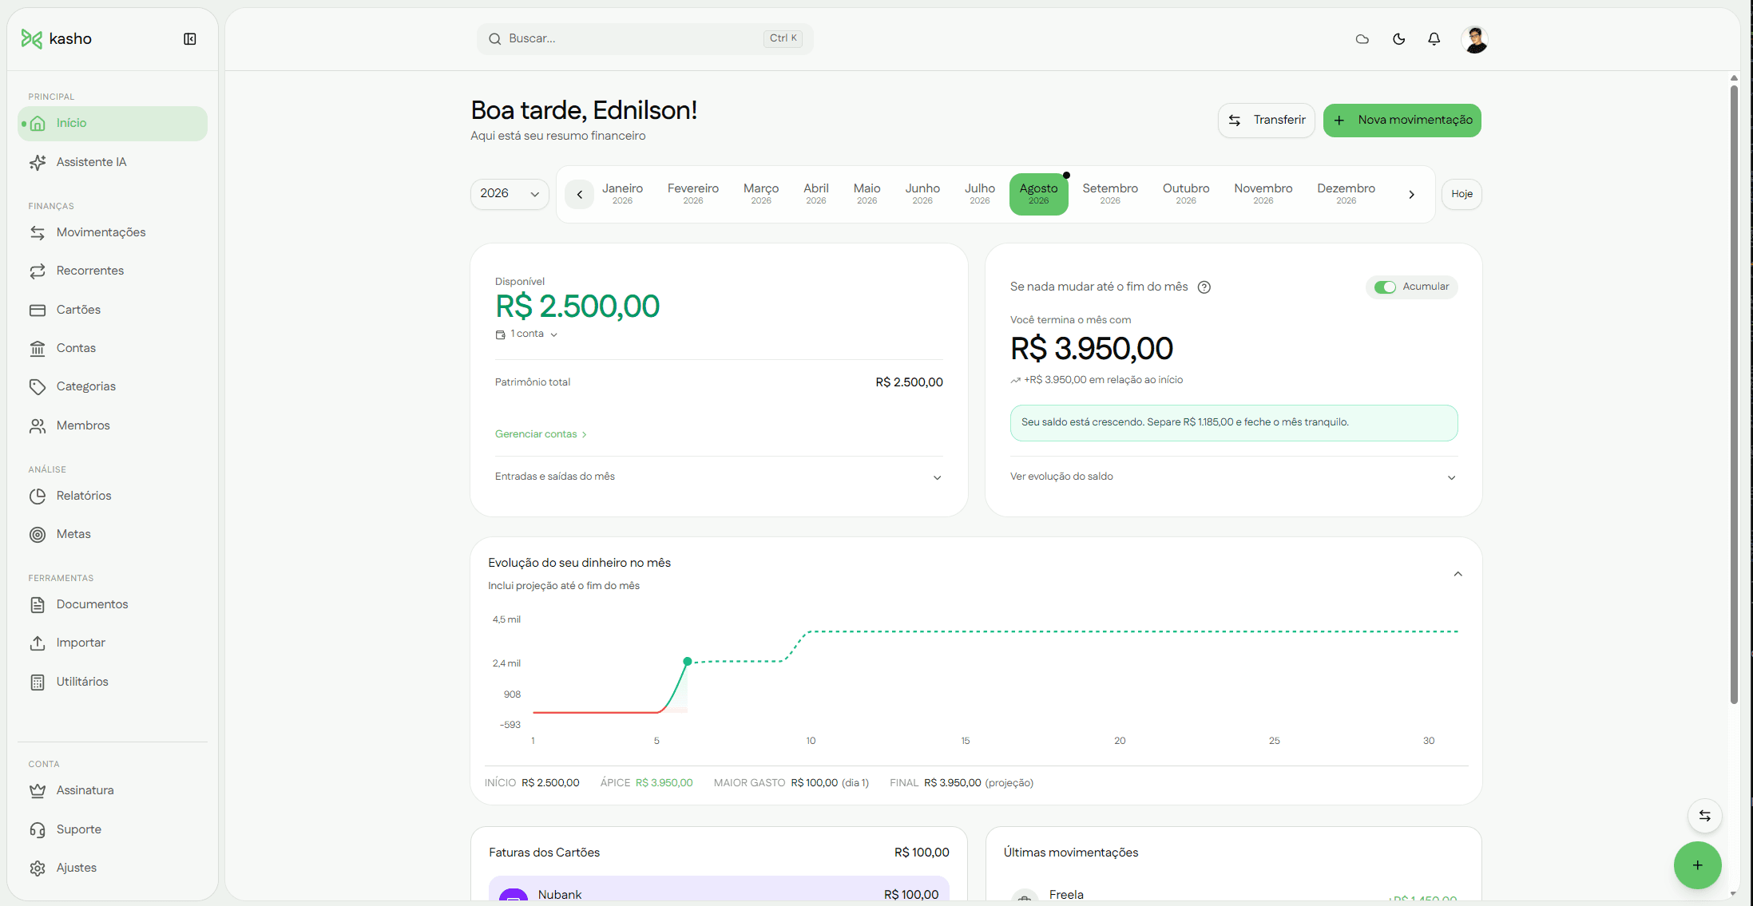Open Recorrentes page
The width and height of the screenshot is (1753, 906).
113,271
